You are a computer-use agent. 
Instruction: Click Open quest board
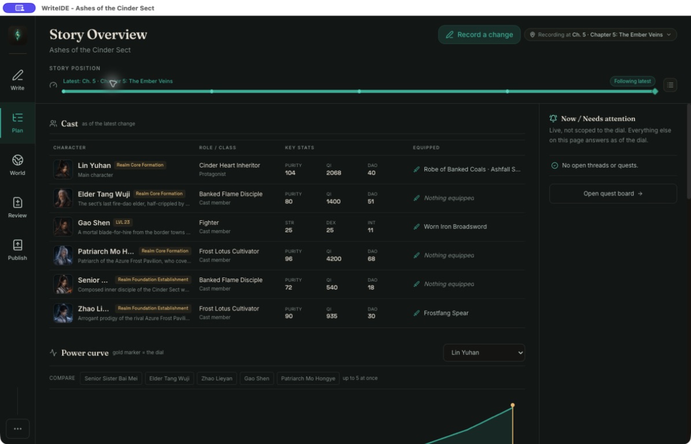point(613,193)
